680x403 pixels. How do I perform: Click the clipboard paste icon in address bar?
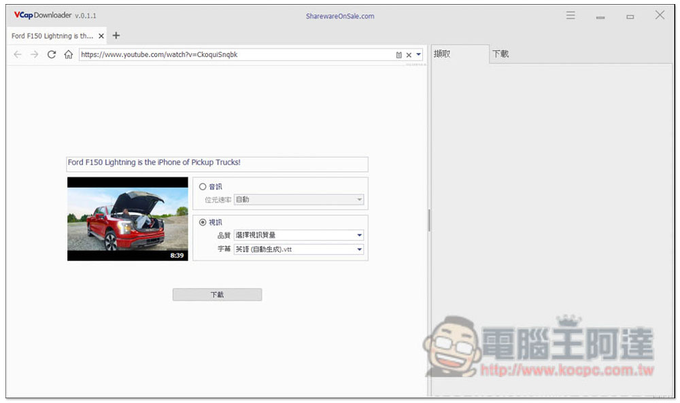[399, 55]
